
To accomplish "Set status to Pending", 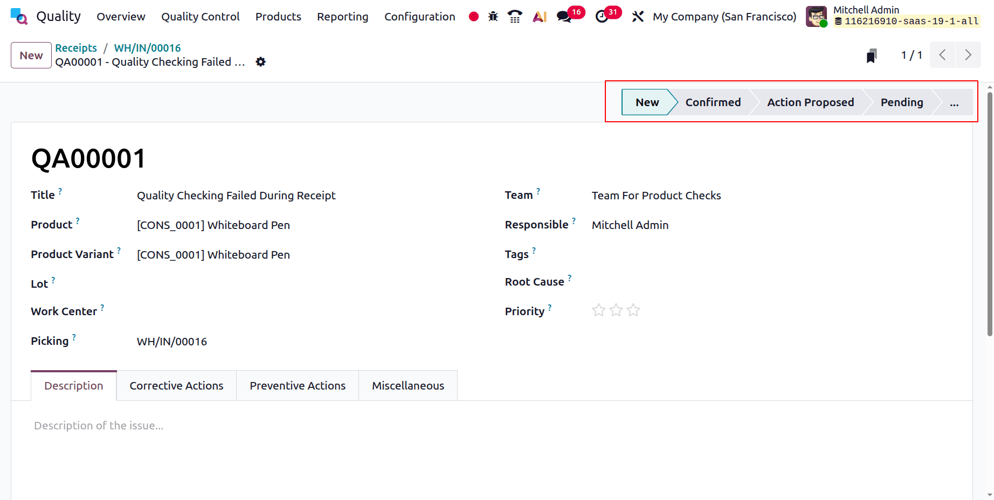I will tap(902, 102).
